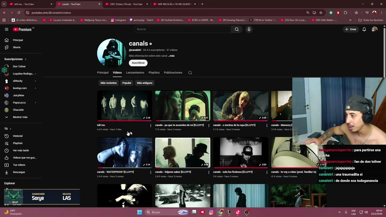Open options for 'x encima de la ropa'
The height and width of the screenshot is (217, 386).
(x=267, y=125)
